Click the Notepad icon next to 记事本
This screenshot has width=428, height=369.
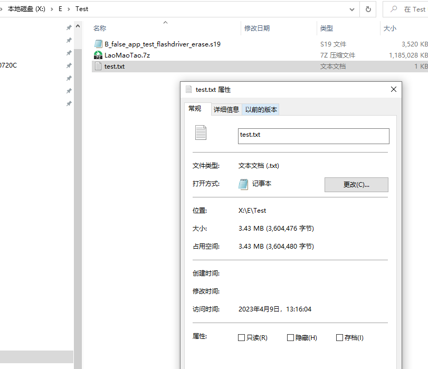tap(243, 184)
